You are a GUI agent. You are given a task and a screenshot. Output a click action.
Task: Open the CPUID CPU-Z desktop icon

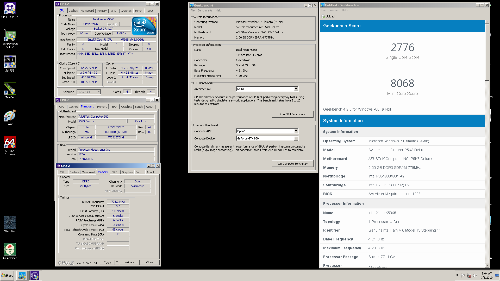pos(10,10)
